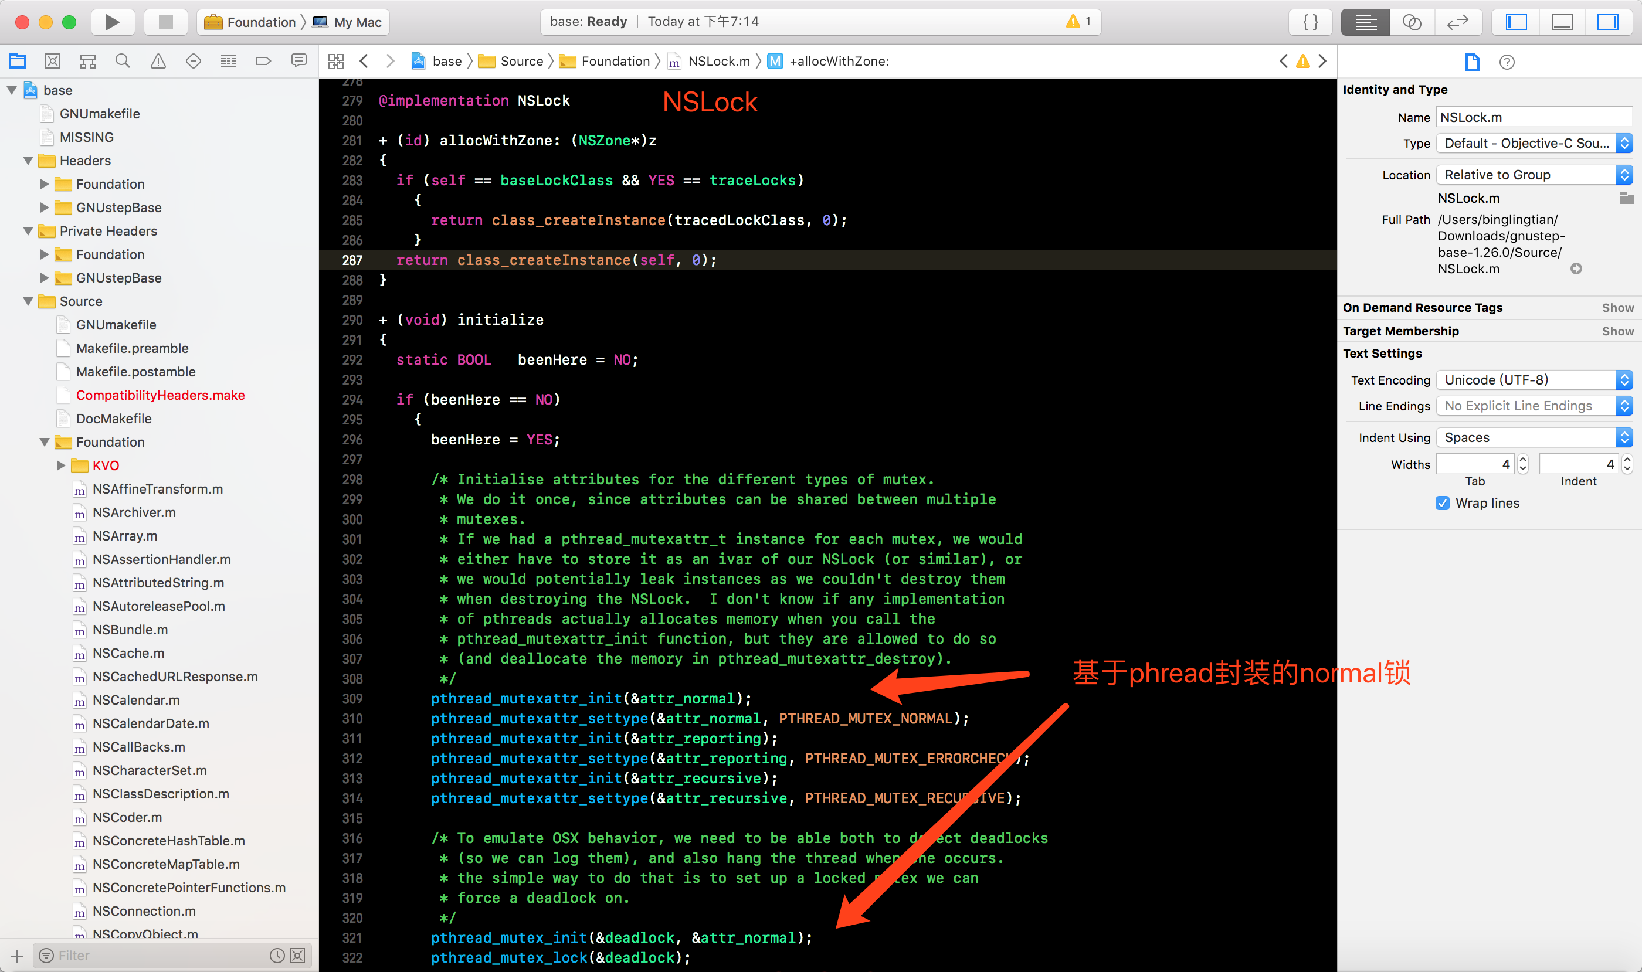Choose My Mac run destination
The height and width of the screenshot is (972, 1642).
(347, 22)
